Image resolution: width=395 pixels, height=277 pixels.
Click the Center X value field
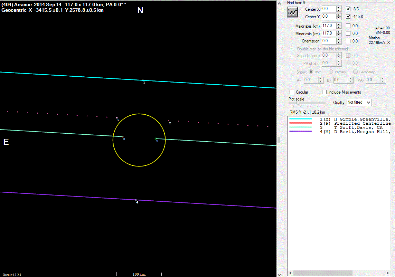tap(329, 9)
